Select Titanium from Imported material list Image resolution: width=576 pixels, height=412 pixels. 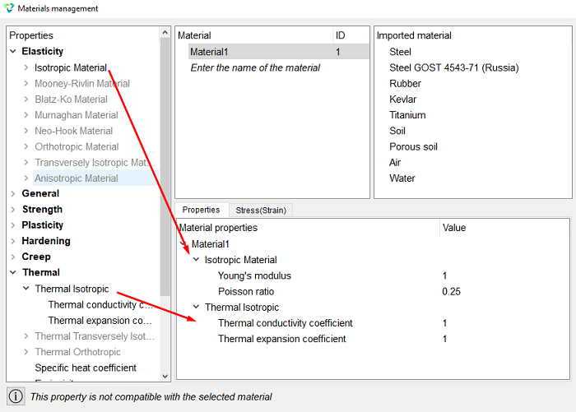(x=407, y=115)
